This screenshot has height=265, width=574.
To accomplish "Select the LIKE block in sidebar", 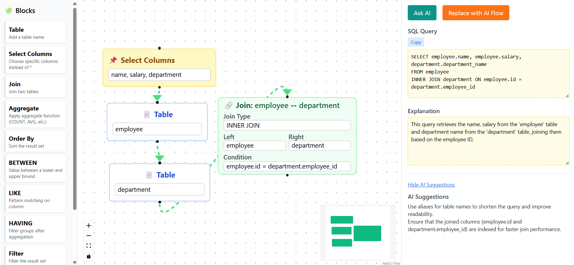I will coord(35,199).
